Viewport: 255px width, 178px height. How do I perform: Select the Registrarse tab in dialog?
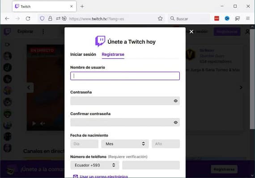pyautogui.click(x=113, y=54)
